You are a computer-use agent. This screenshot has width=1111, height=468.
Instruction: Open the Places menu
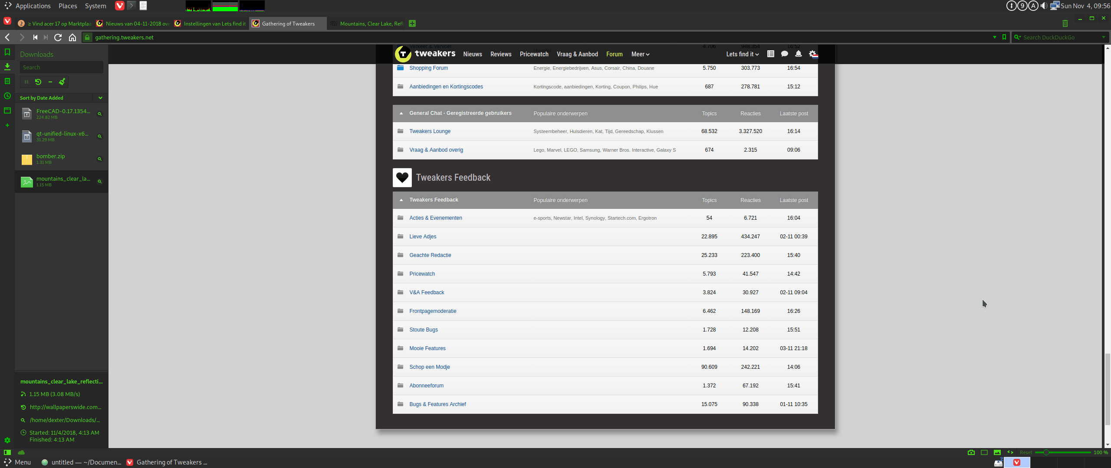point(68,6)
